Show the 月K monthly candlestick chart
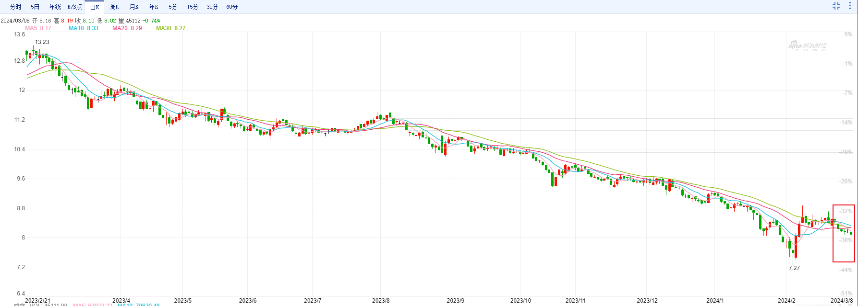Image resolution: width=858 pixels, height=306 pixels. [134, 7]
